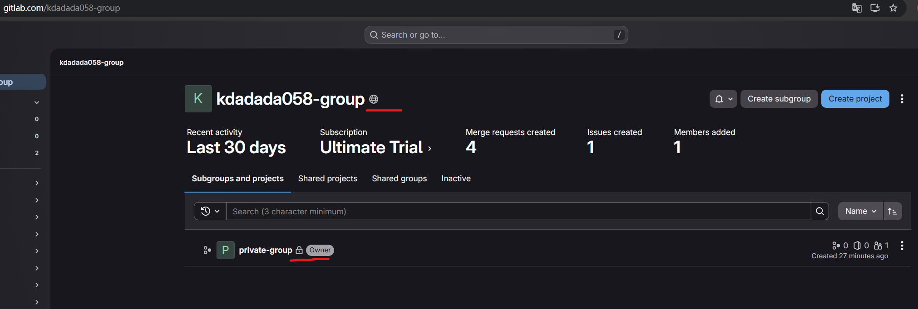The height and width of the screenshot is (309, 918).
Task: Click the translate page icon in address bar
Action: tap(856, 8)
